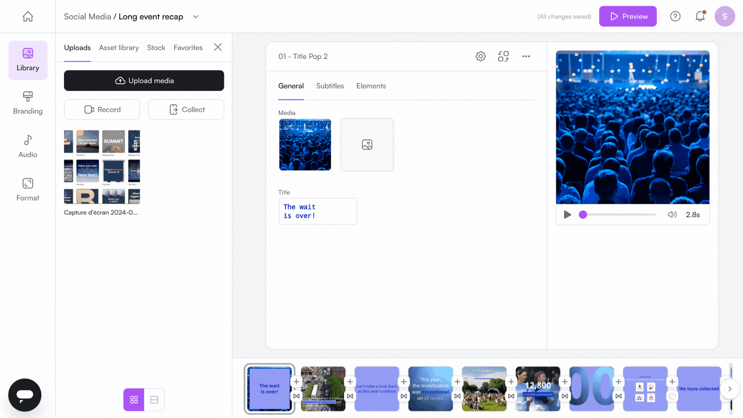Select the 'Capture d'écran 2024-0...' upload thumbnail
The image size is (743, 418).
pos(102,167)
